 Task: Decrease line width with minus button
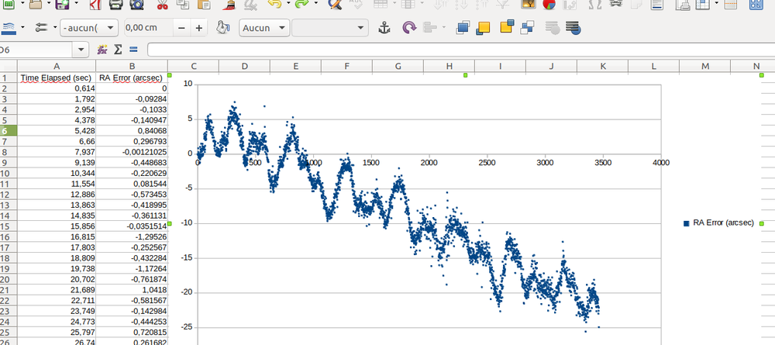tap(181, 28)
